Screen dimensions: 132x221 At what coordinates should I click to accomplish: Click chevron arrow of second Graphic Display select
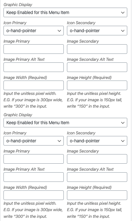(123, 123)
